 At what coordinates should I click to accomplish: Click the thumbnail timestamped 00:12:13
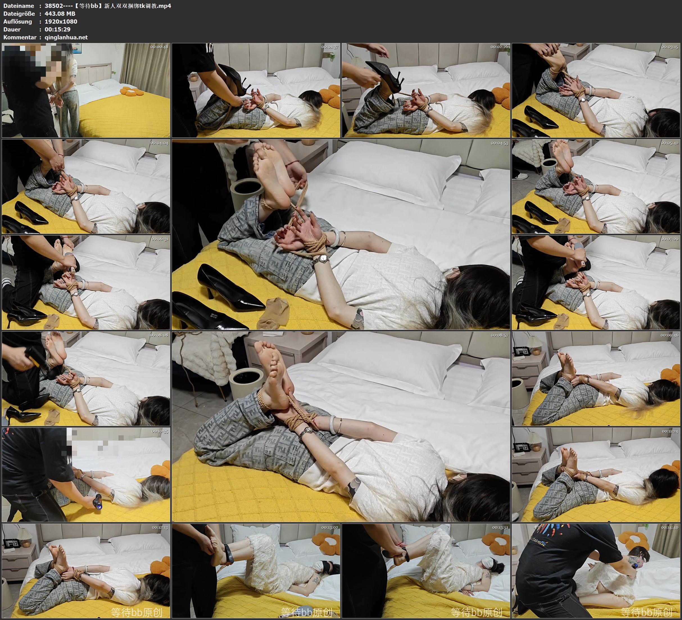coord(86,571)
